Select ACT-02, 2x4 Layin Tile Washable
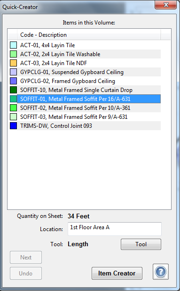 [89, 54]
